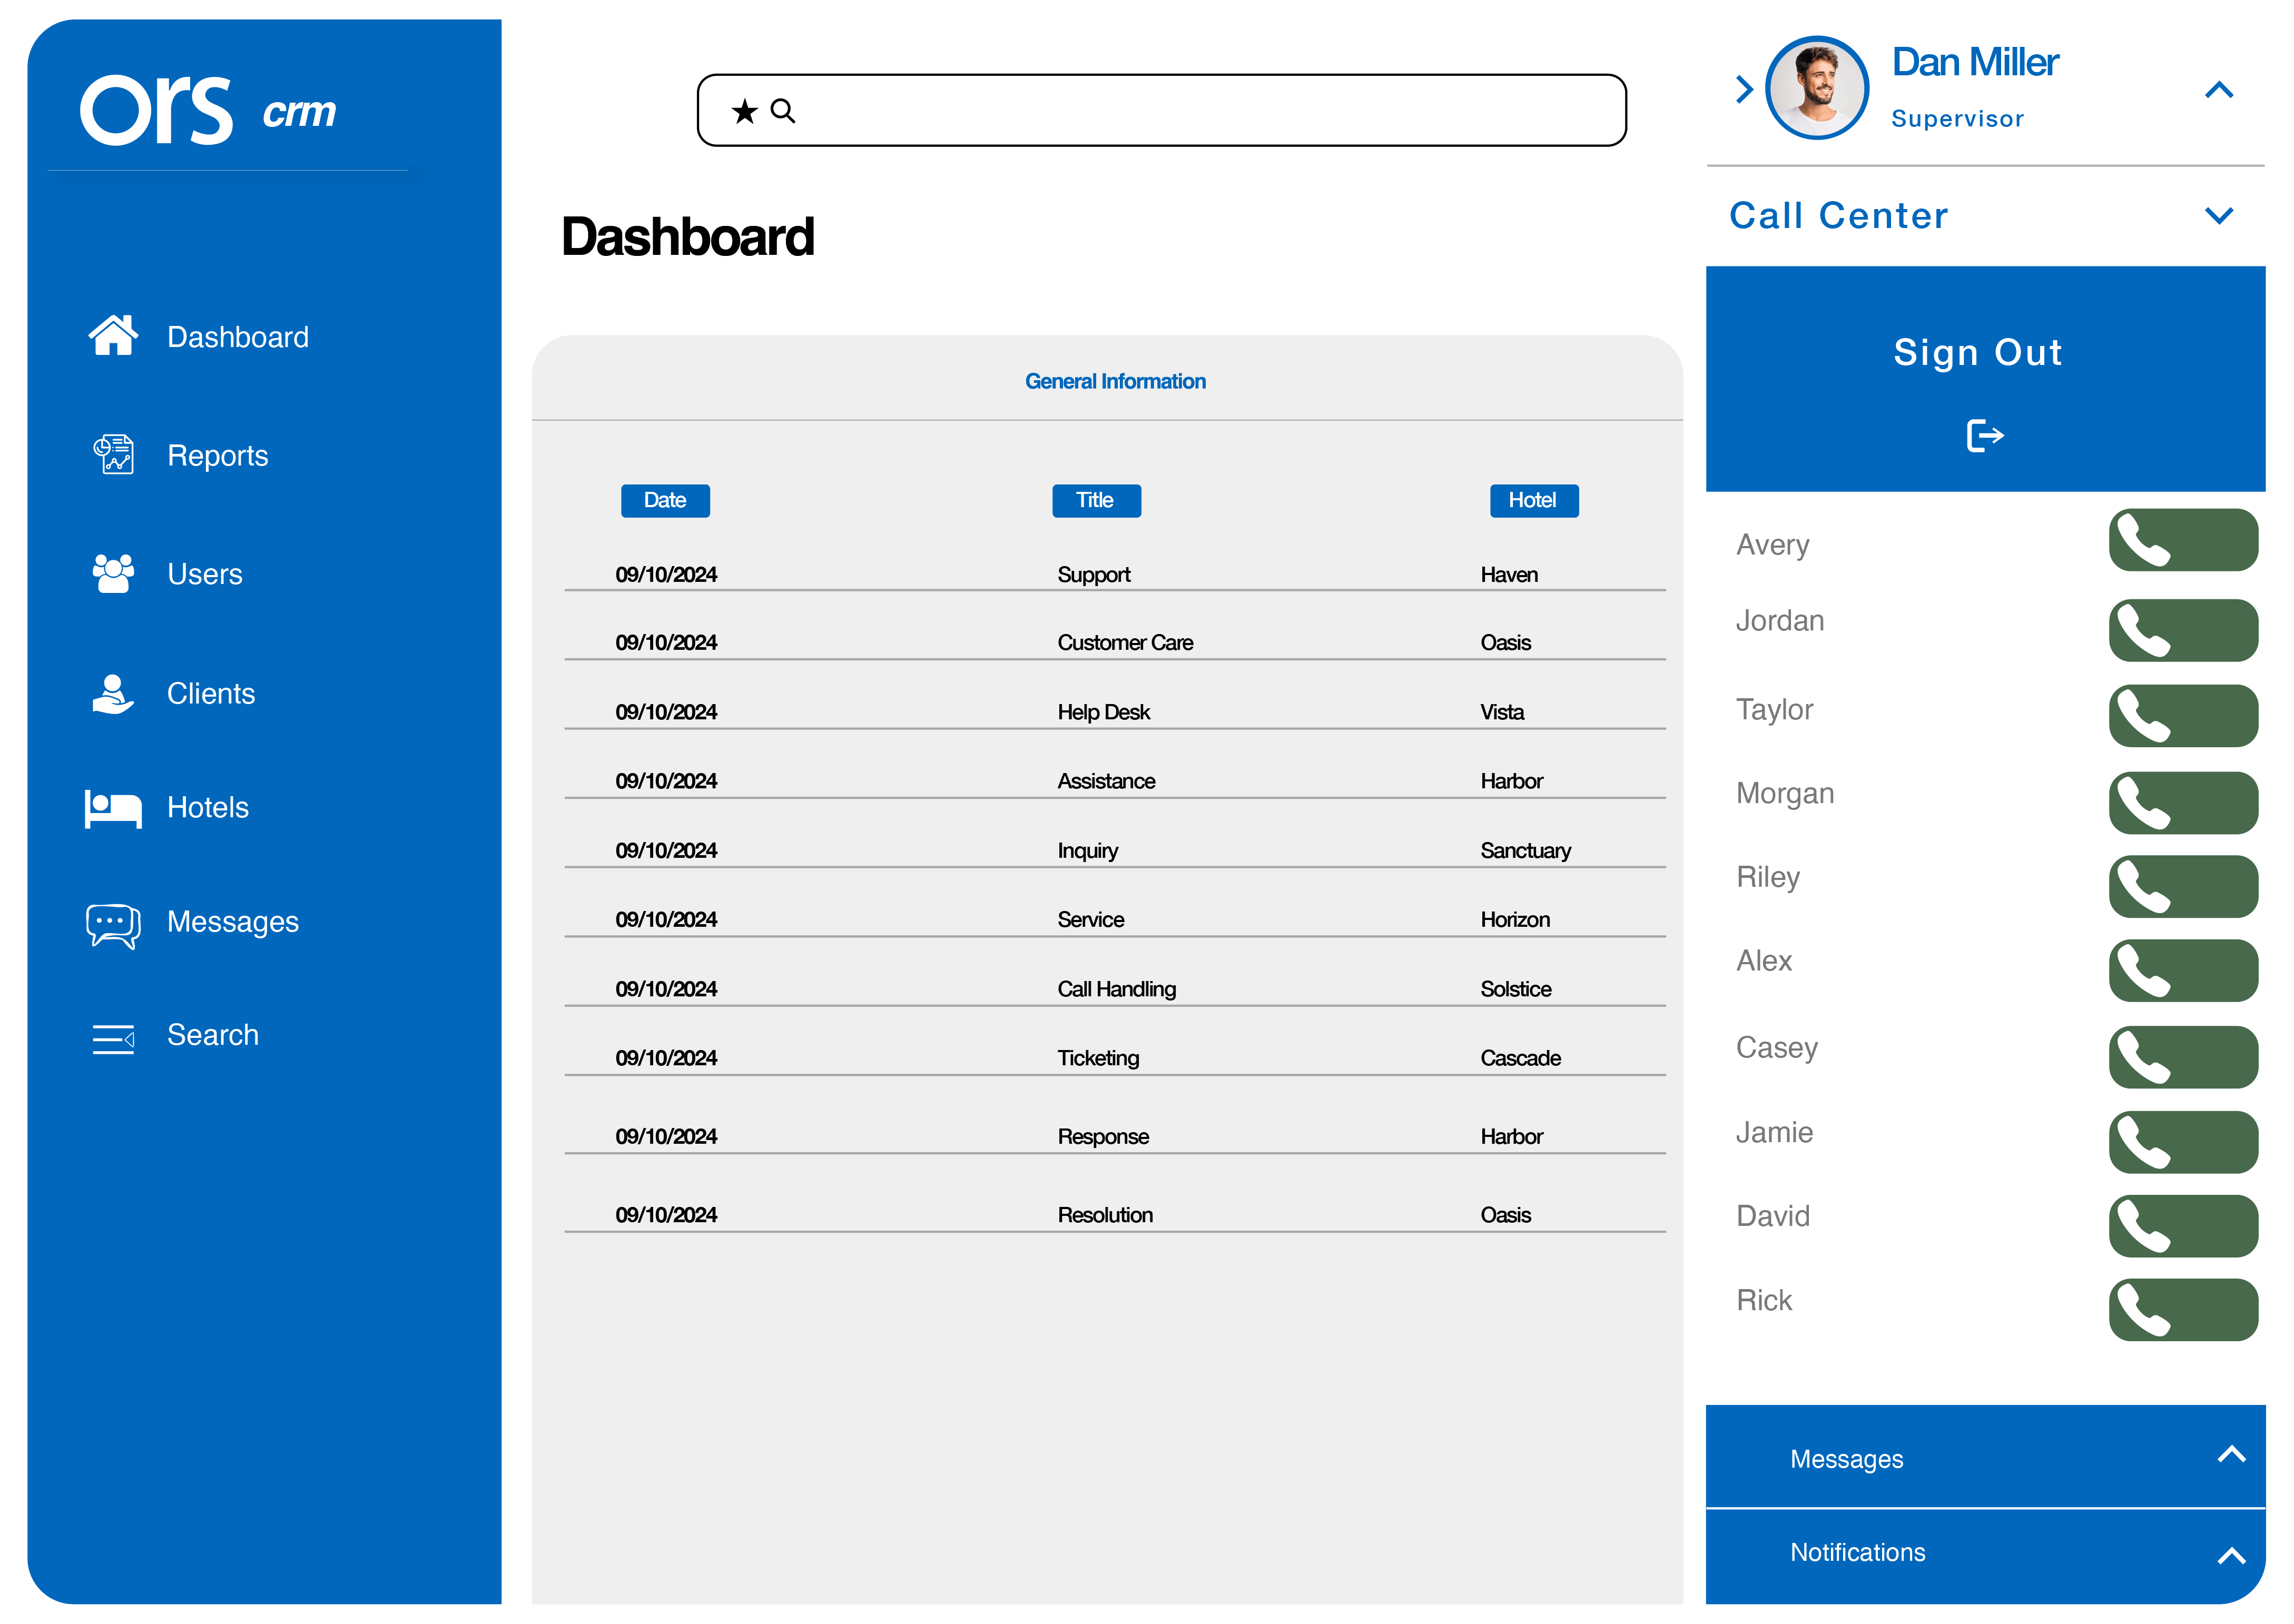This screenshot has width=2294, height=1624.
Task: Sort by the Date column header
Action: pyautogui.click(x=665, y=500)
